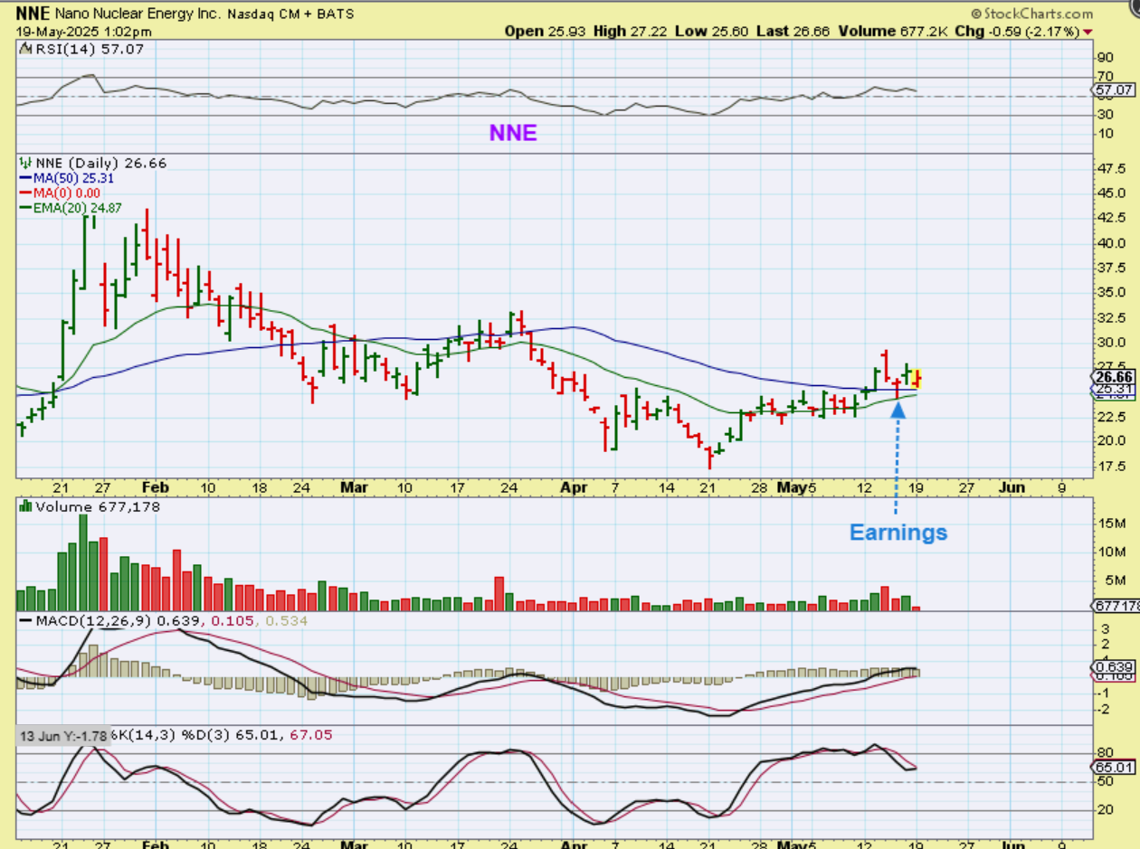Click the bold NNE ticker symbol in header
Screen dimensions: 1140x849
pyautogui.click(x=33, y=14)
